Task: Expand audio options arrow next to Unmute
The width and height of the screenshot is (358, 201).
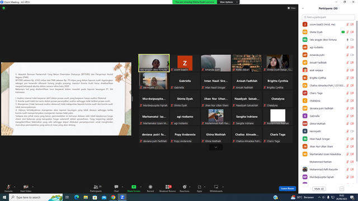Action: click(x=15, y=187)
